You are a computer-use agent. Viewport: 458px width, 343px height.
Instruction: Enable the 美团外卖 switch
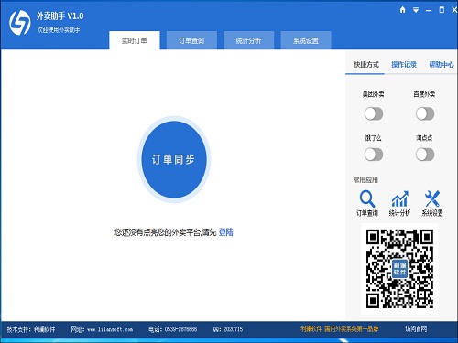point(374,114)
